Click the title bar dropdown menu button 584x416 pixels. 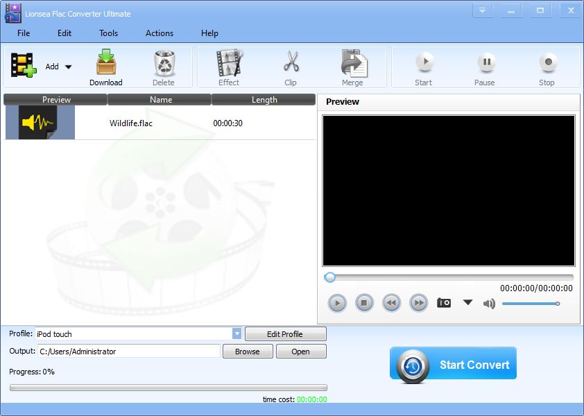coord(482,10)
